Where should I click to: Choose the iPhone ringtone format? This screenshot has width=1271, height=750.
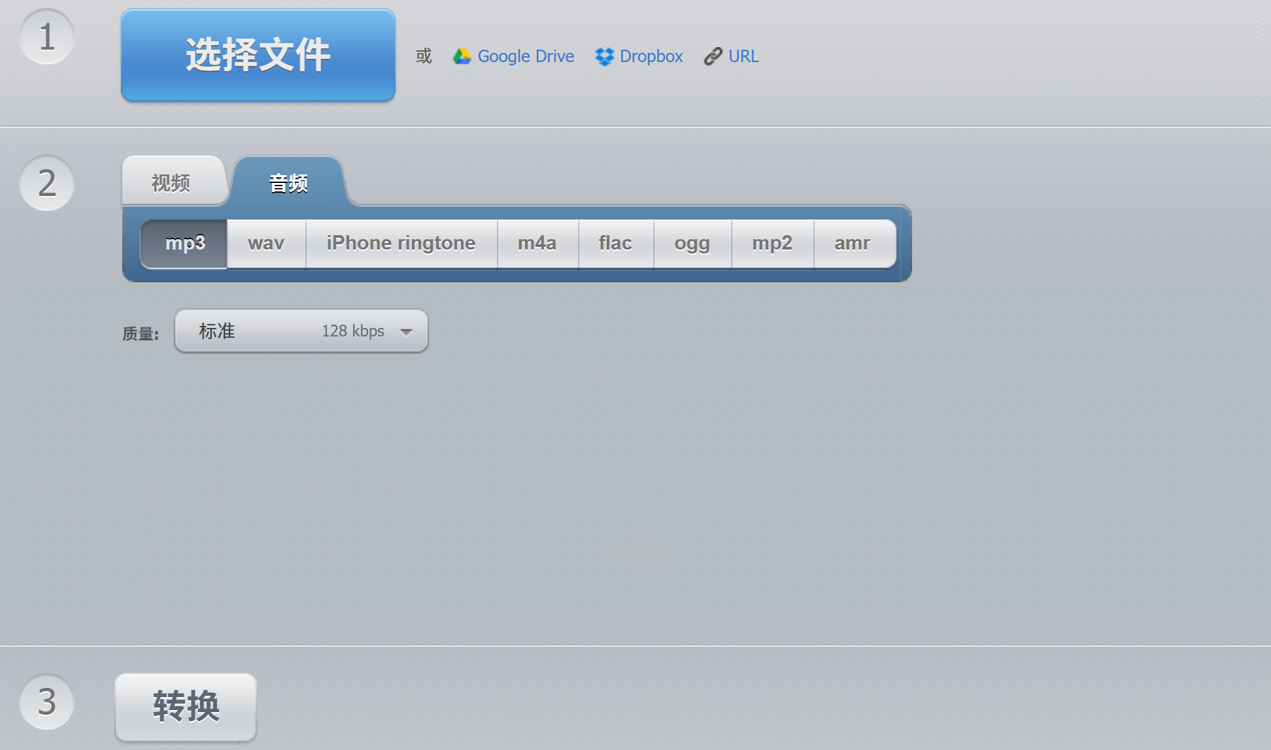click(401, 243)
